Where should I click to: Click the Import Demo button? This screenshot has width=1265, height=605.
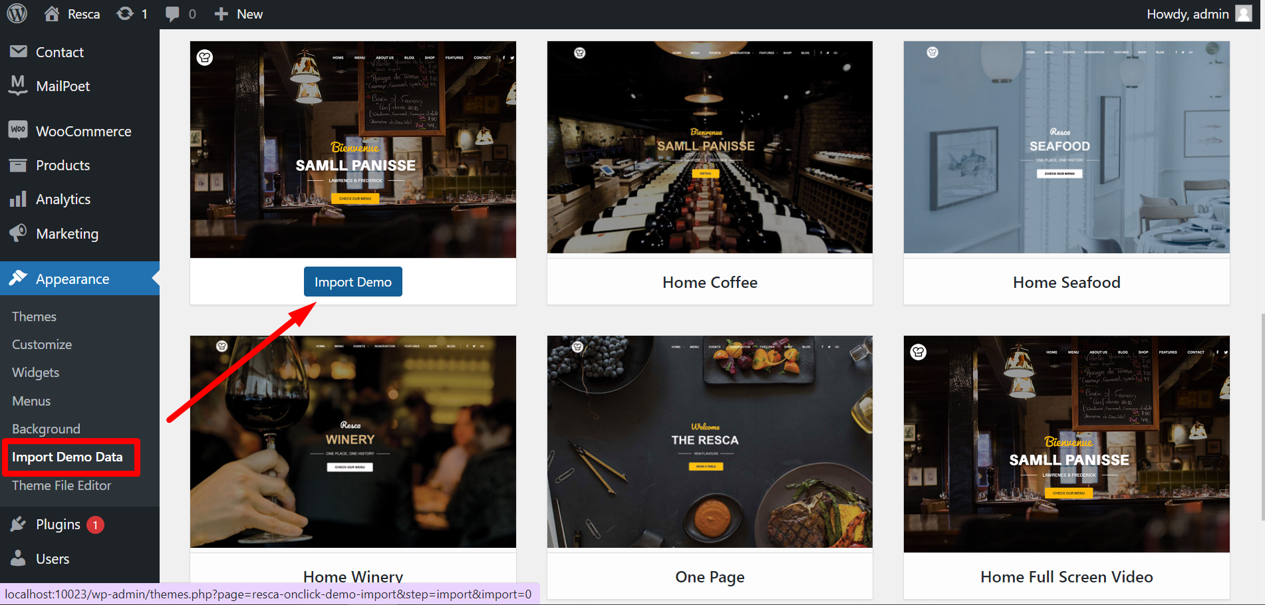click(353, 281)
